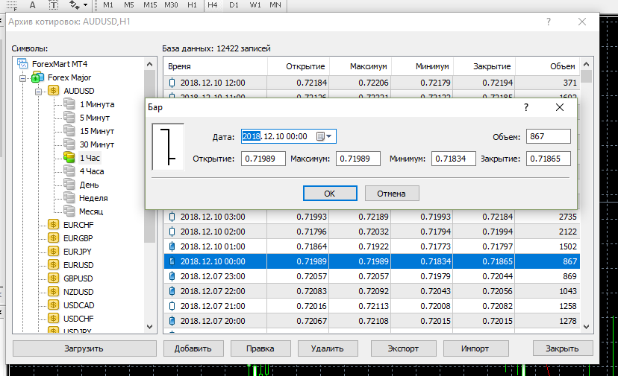Click the Экспорт button
The image size is (618, 376).
[403, 348]
